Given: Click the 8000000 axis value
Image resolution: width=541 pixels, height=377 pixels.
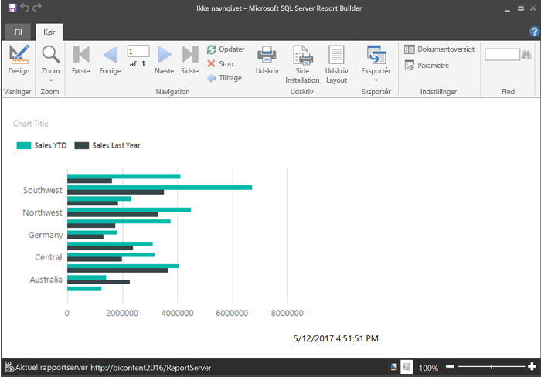Looking at the screenshot, I should click(287, 313).
